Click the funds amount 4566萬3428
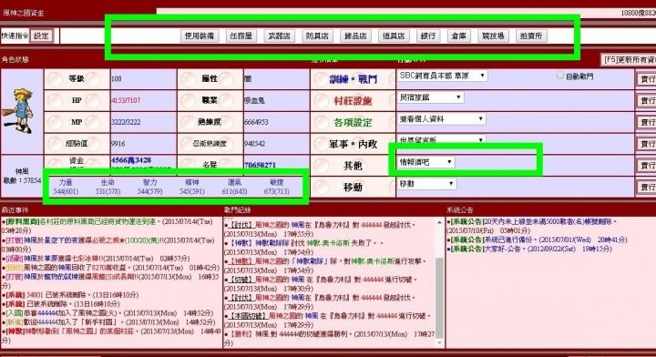This screenshot has width=656, height=357. click(x=131, y=160)
